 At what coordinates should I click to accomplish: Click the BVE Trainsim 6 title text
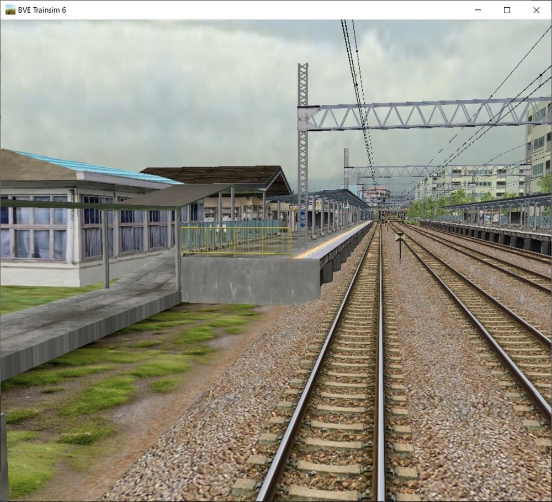(42, 10)
